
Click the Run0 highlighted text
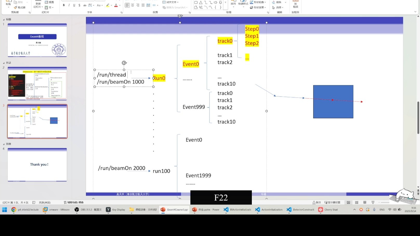(x=159, y=78)
